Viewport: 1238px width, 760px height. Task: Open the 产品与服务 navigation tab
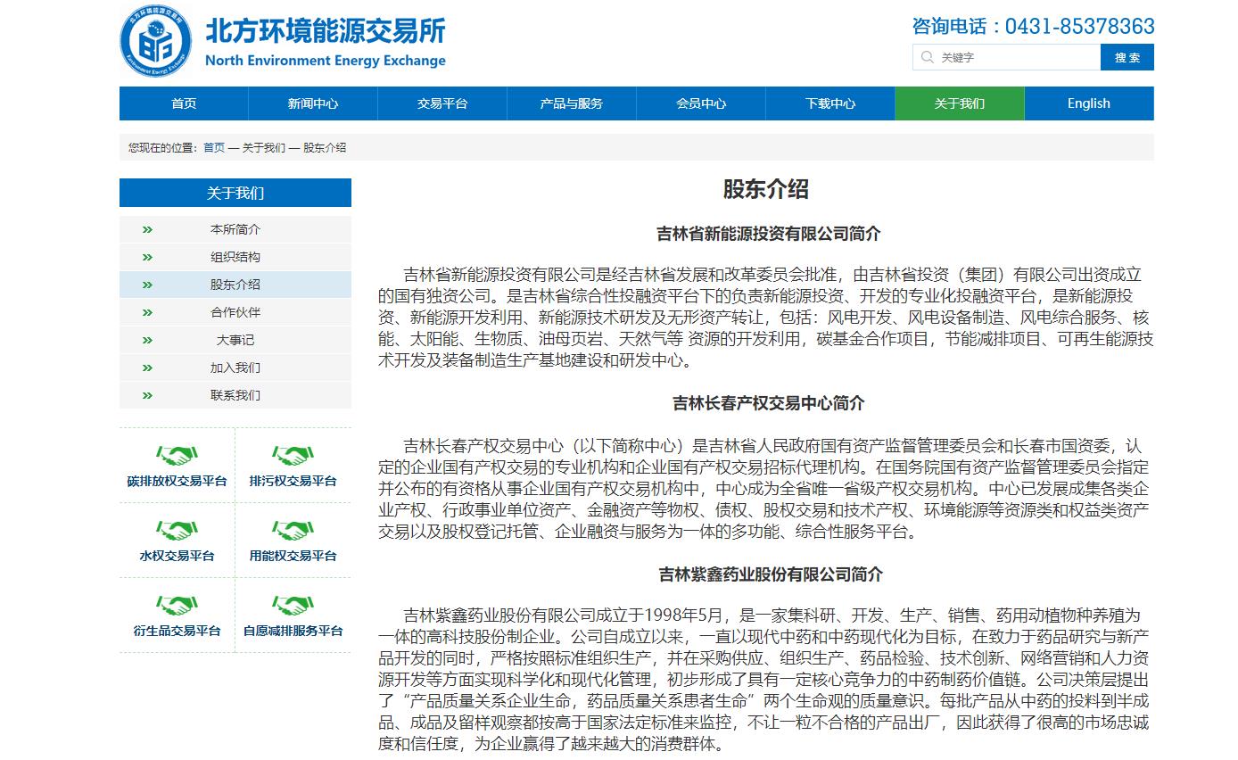tap(572, 103)
